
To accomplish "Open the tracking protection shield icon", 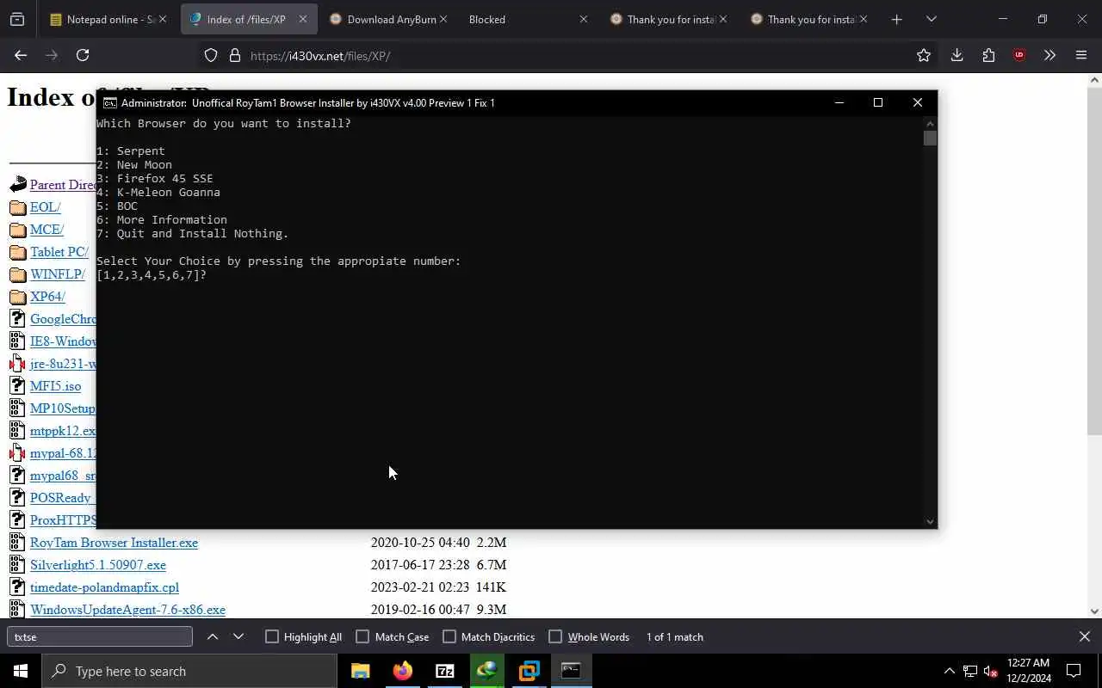I will pyautogui.click(x=211, y=55).
